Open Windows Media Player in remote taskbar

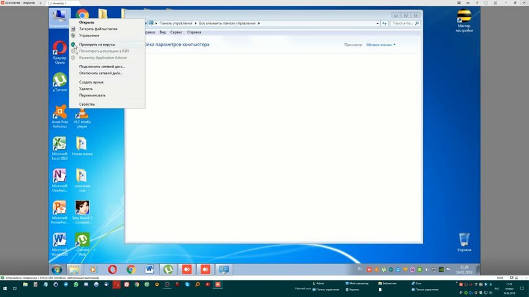[x=93, y=269]
